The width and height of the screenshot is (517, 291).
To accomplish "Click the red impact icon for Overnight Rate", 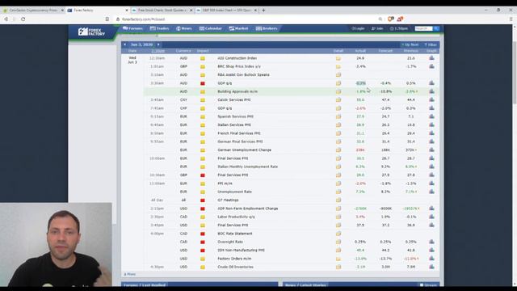I will (203, 242).
